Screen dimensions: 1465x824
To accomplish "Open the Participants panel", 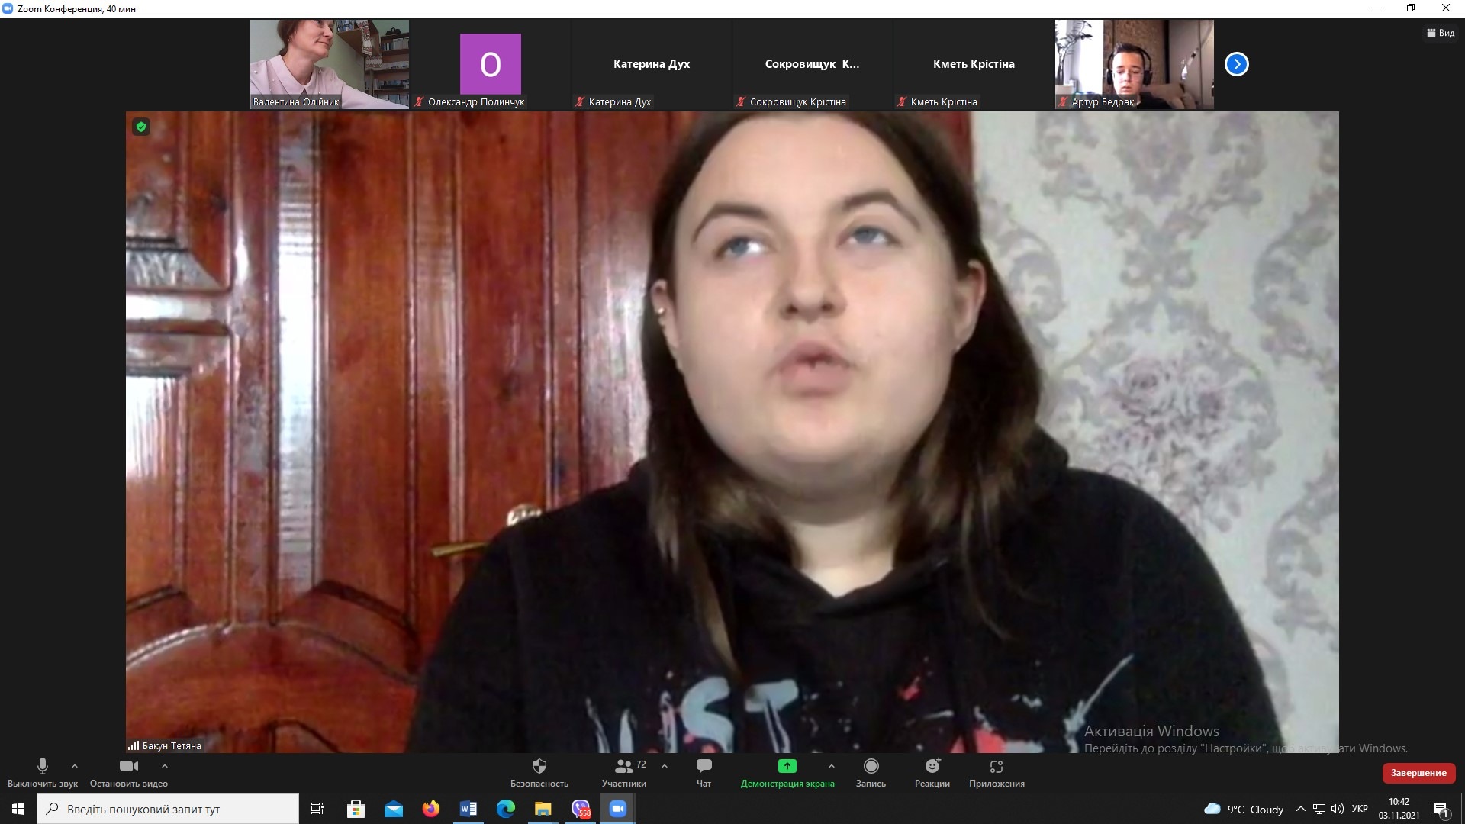I will point(623,767).
